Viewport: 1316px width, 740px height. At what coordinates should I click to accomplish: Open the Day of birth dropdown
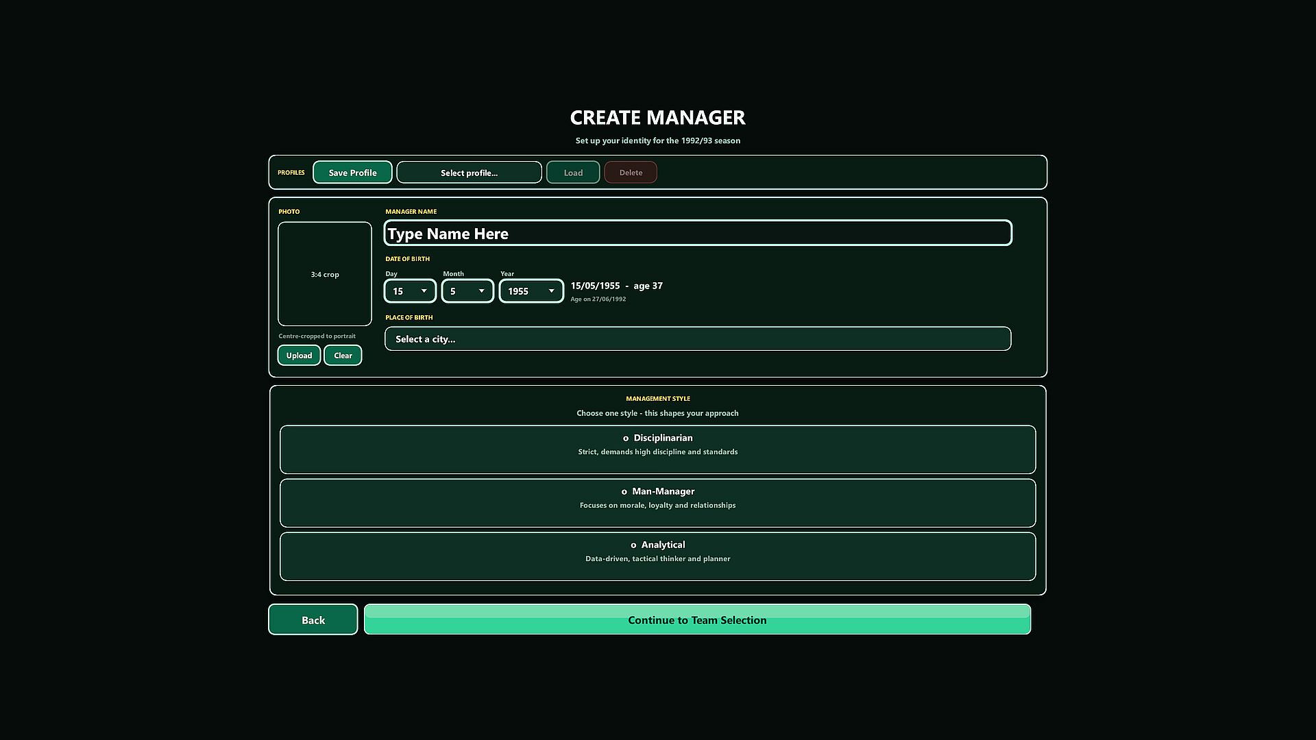click(x=410, y=291)
